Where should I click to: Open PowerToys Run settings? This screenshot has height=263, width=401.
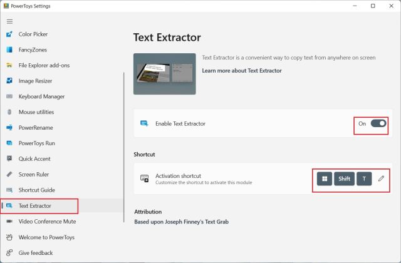(x=62, y=143)
